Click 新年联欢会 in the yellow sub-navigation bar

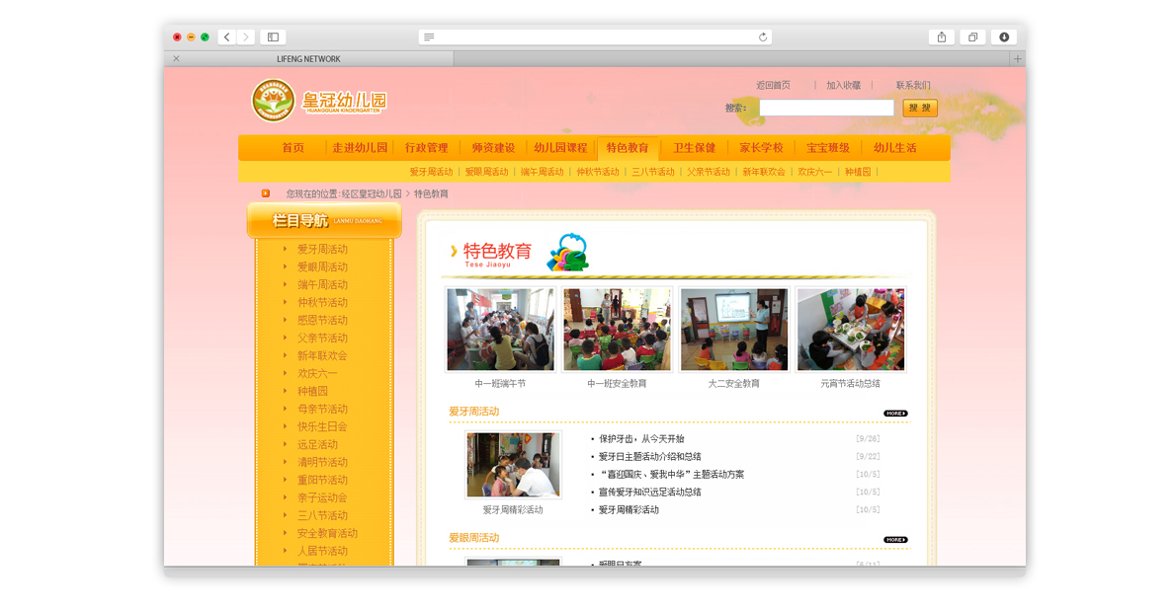pyautogui.click(x=764, y=172)
